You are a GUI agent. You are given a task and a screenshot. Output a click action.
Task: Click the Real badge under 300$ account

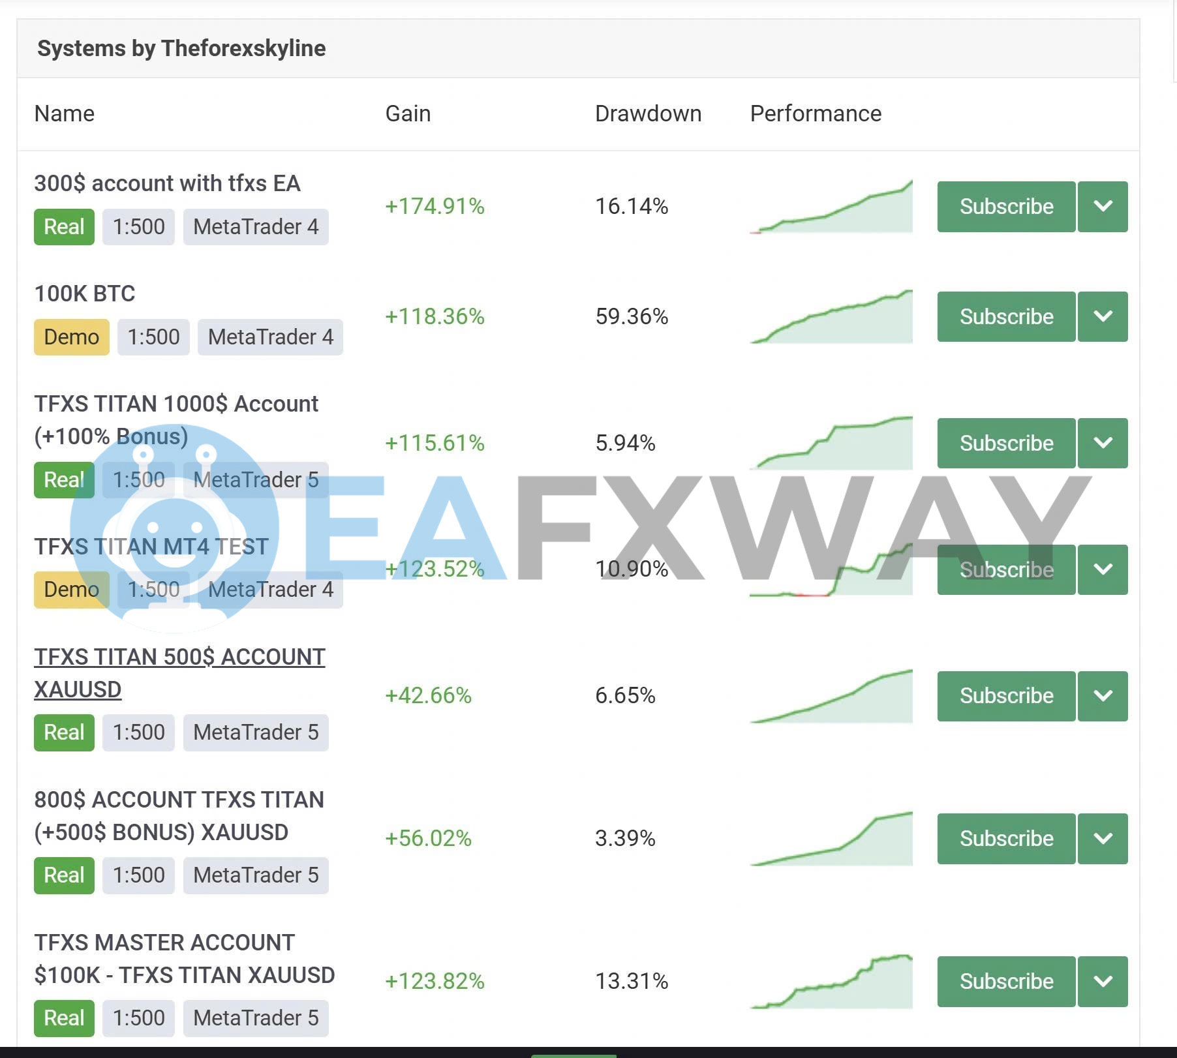coord(64,227)
